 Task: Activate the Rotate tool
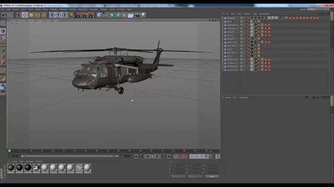point(38,15)
